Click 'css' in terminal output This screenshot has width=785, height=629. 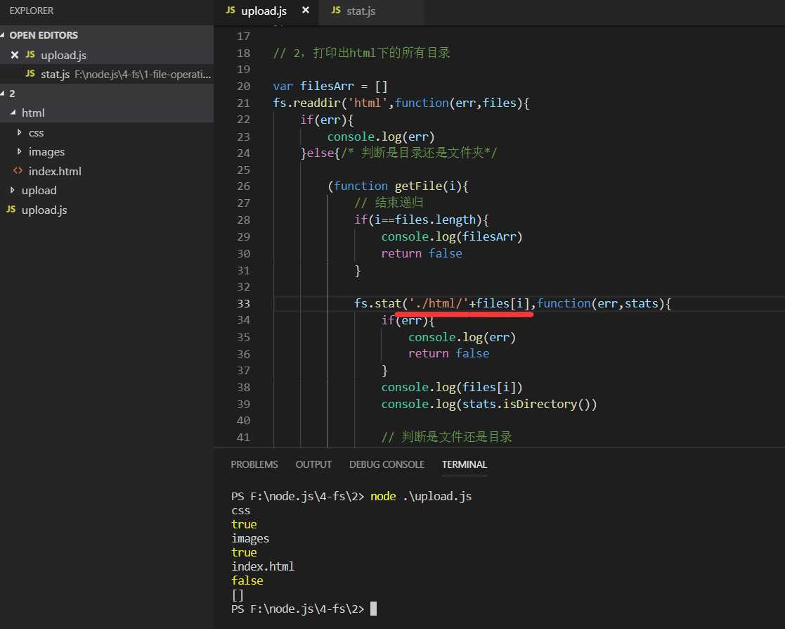pos(241,511)
